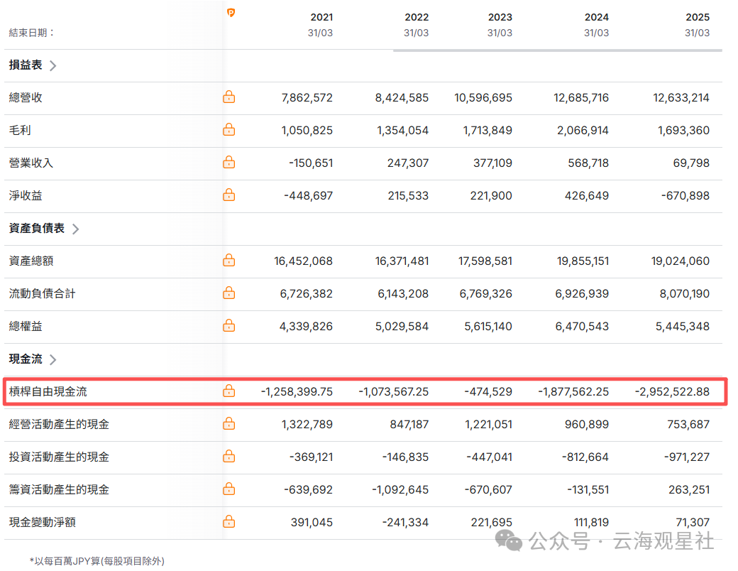This screenshot has width=738, height=571.
Task: Click the lock icon next to 營業收入
Action: click(228, 163)
